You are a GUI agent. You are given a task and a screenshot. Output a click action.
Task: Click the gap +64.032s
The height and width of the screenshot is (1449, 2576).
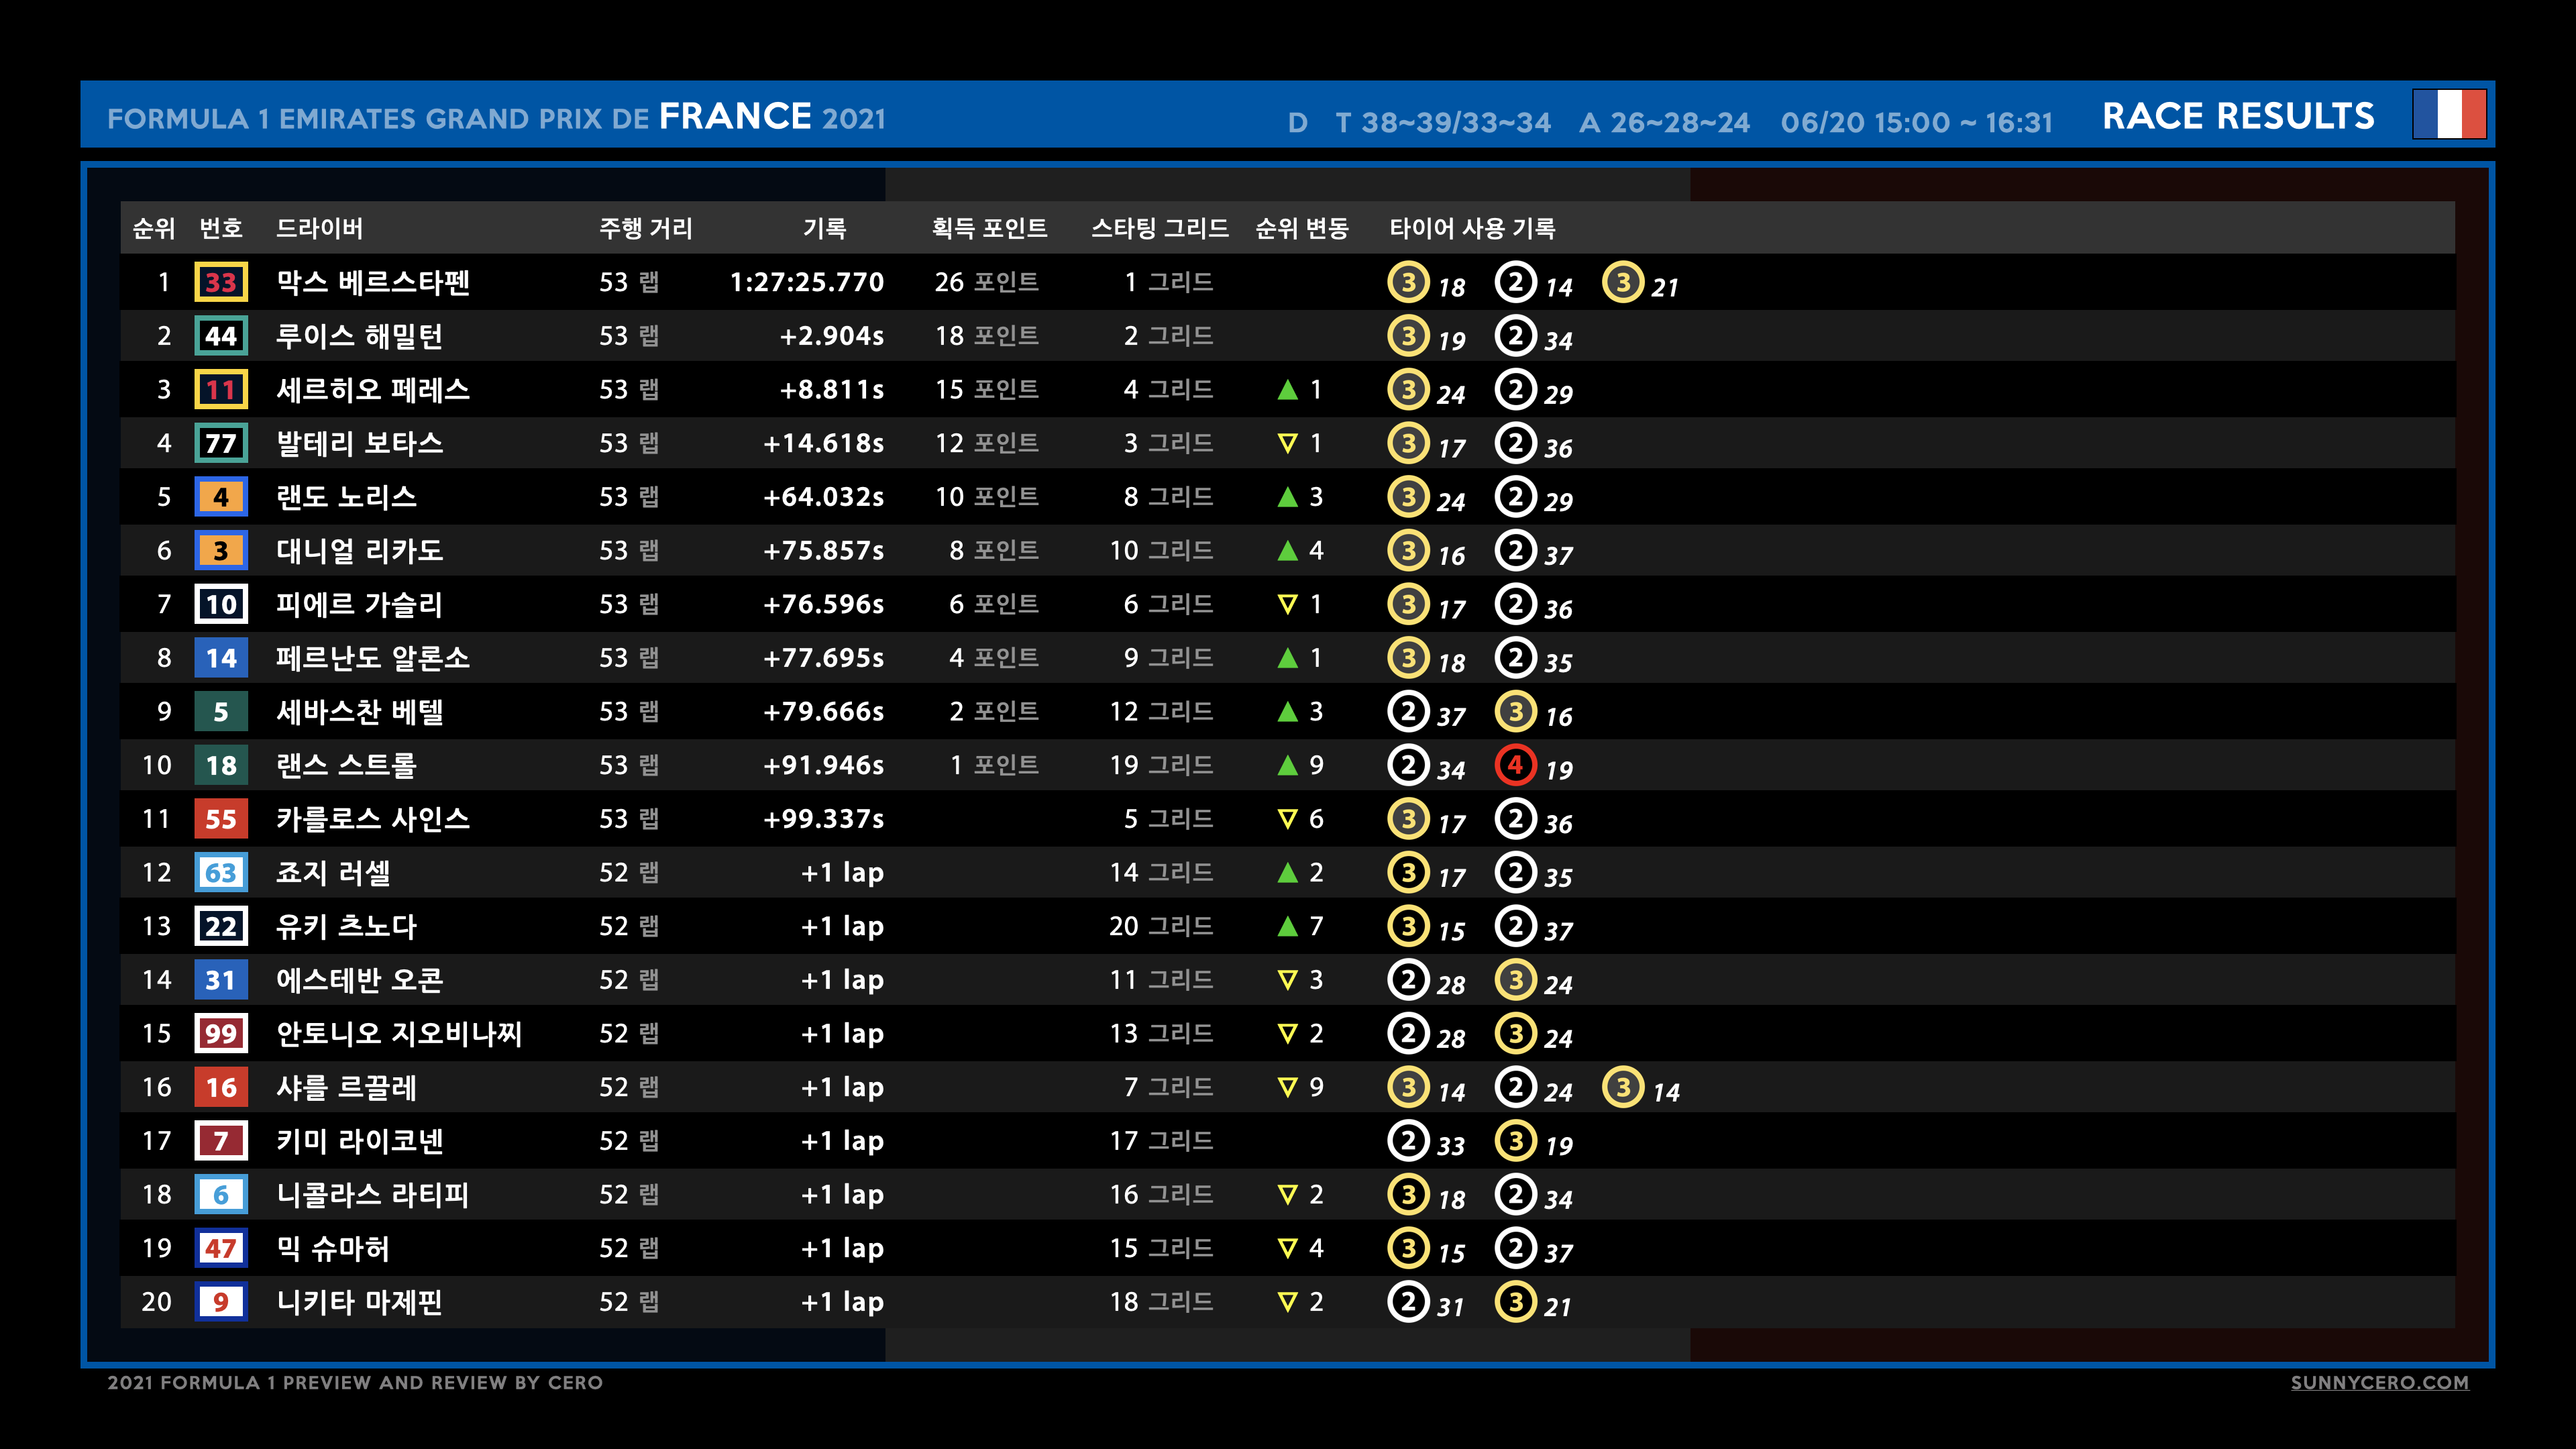[824, 497]
